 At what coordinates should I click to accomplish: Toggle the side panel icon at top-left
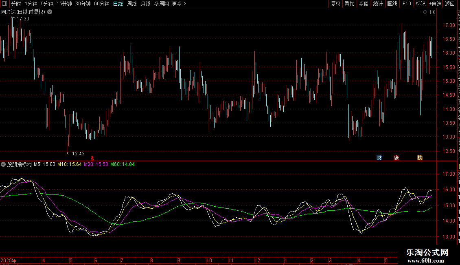coord(4,4)
